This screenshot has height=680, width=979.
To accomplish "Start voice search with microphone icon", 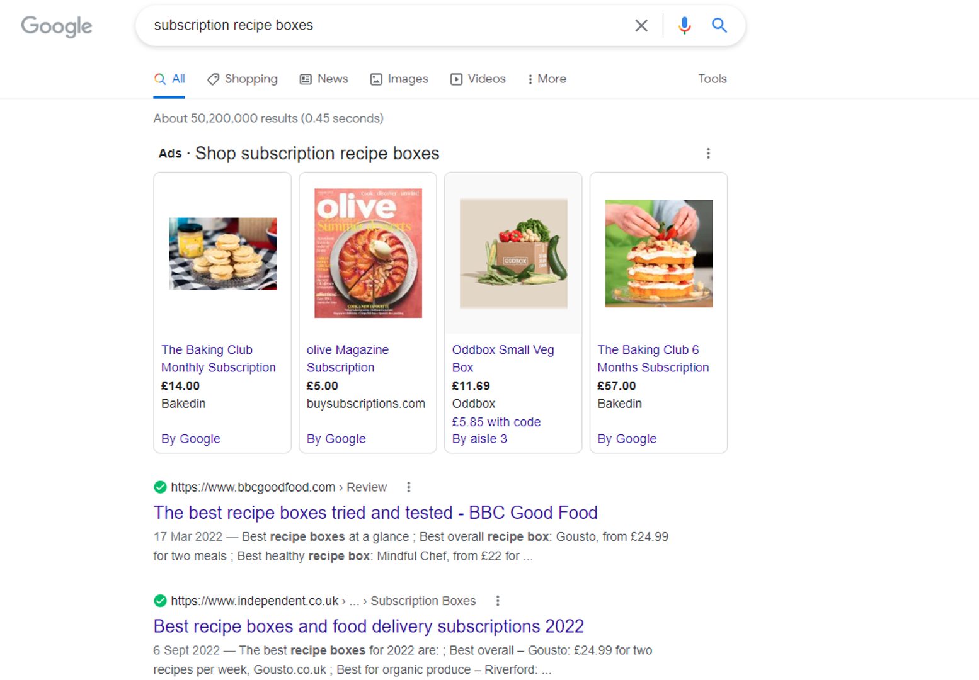I will (x=684, y=25).
